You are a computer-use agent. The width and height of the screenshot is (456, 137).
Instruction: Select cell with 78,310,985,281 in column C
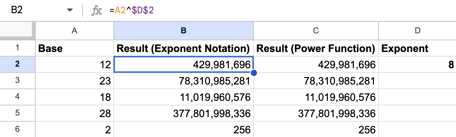(316, 81)
